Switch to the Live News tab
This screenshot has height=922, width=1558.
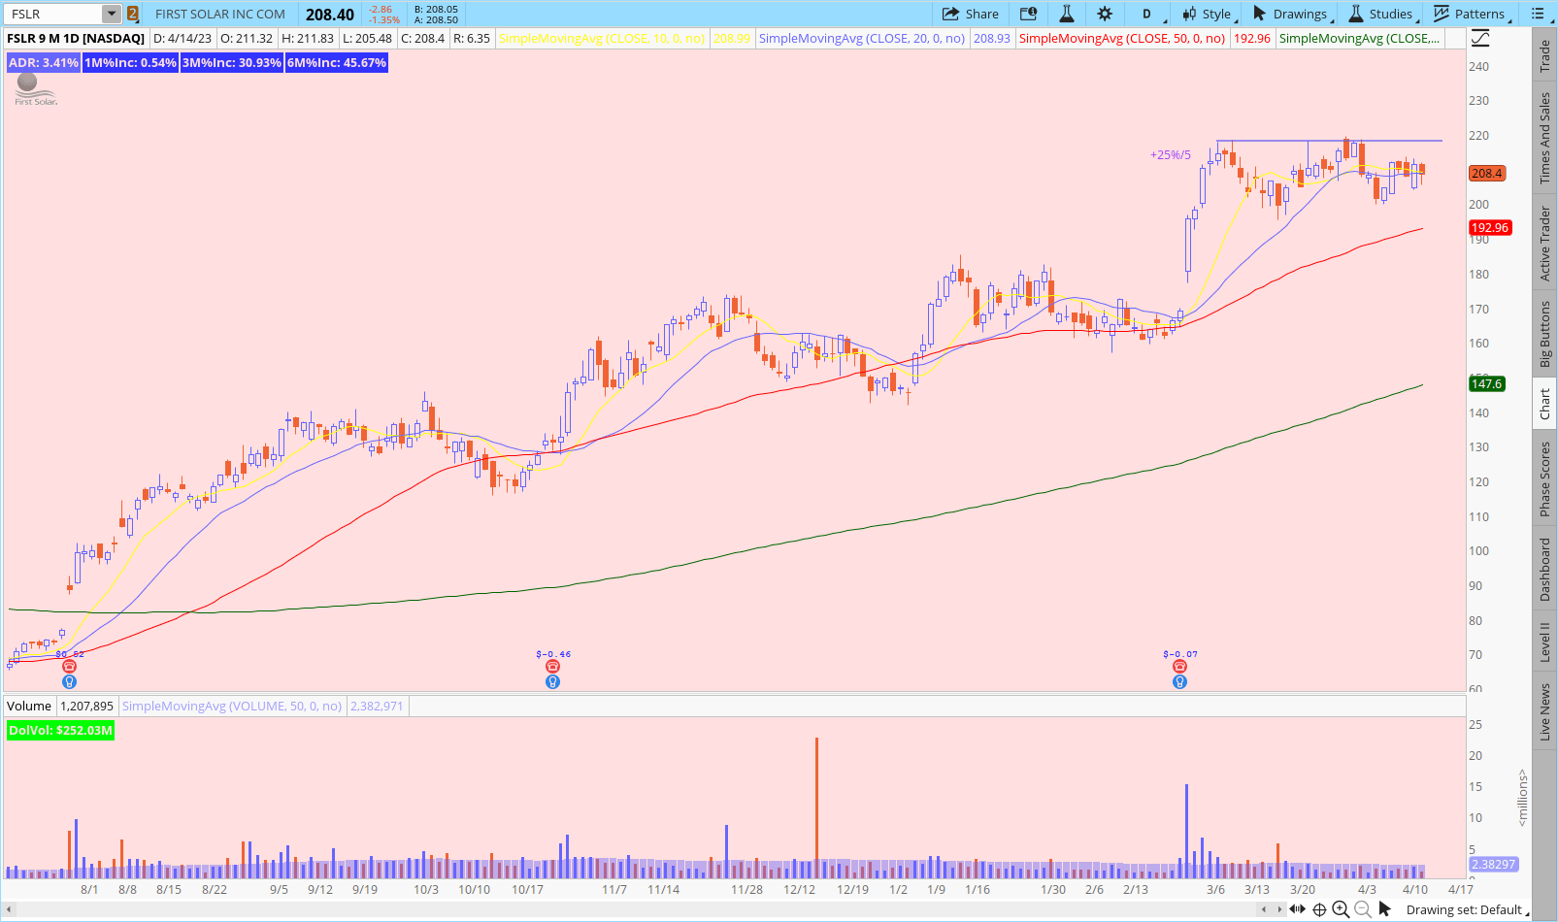1544,711
